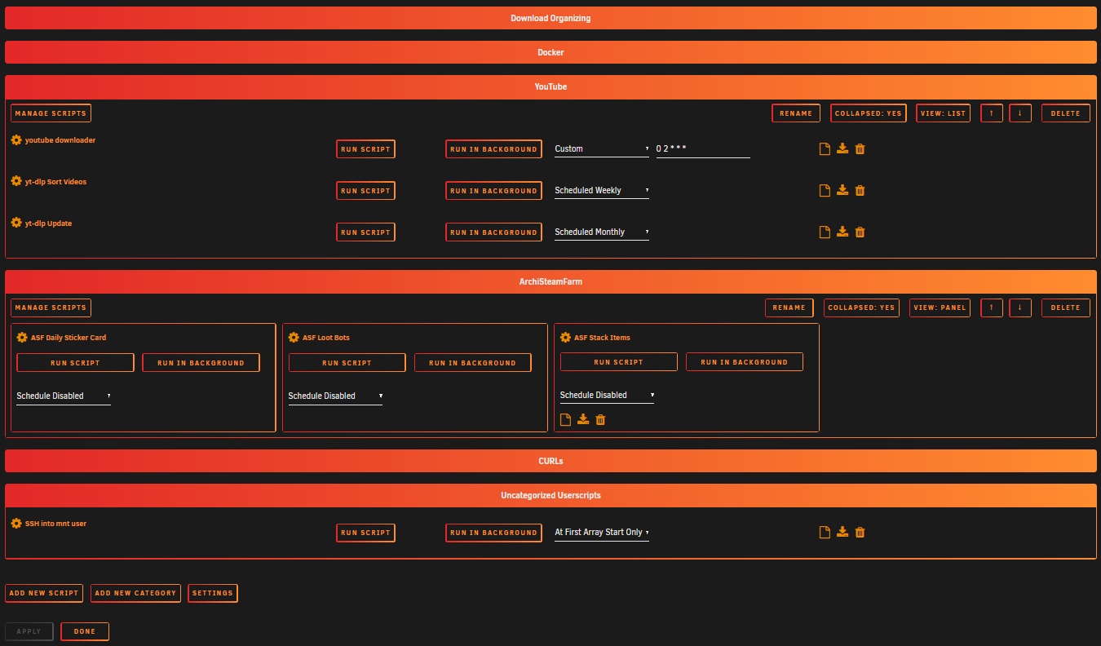Click the YouTube category header bar

point(550,86)
